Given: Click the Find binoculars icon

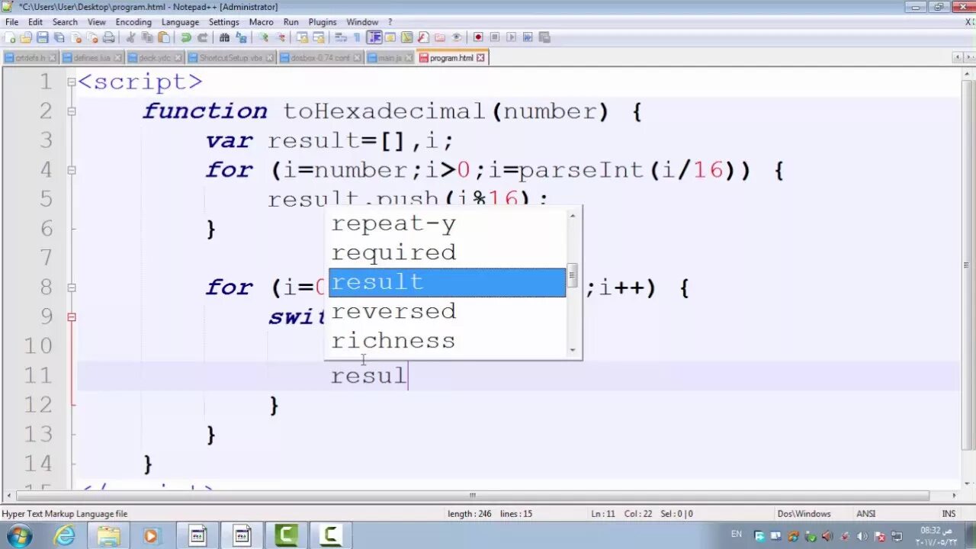Looking at the screenshot, I should coord(224,37).
